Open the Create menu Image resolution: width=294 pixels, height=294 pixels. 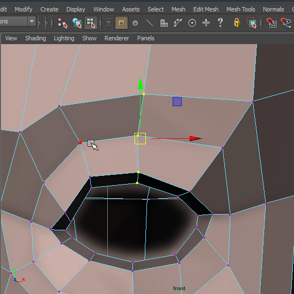point(50,9)
